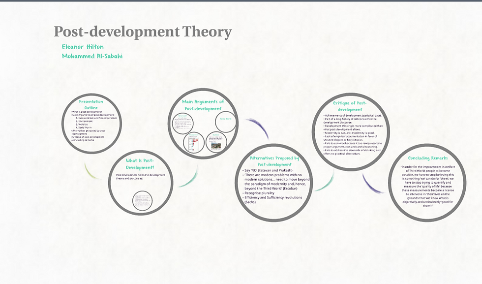This screenshot has width=482, height=284.
Task: Click bullet 'Part of a long history of criticism'
Action: coord(350,120)
